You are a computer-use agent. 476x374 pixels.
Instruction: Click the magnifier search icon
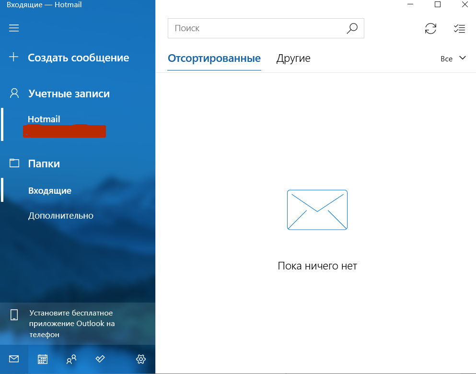pyautogui.click(x=352, y=28)
